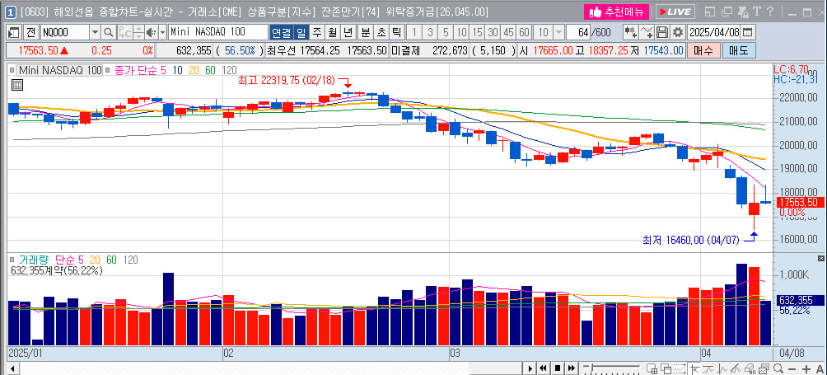Image resolution: width=827 pixels, height=375 pixels.
Task: Open the 추천메뉴 recommended menu
Action: (x=616, y=11)
